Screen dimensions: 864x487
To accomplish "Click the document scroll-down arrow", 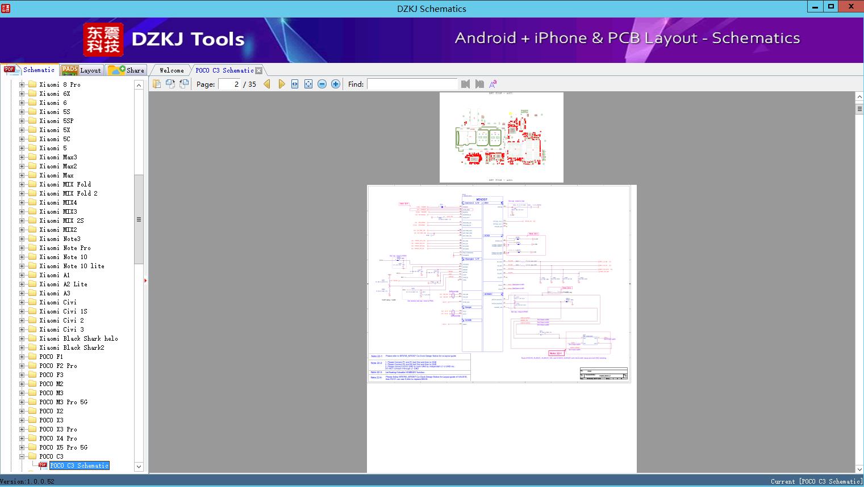I will [x=859, y=469].
